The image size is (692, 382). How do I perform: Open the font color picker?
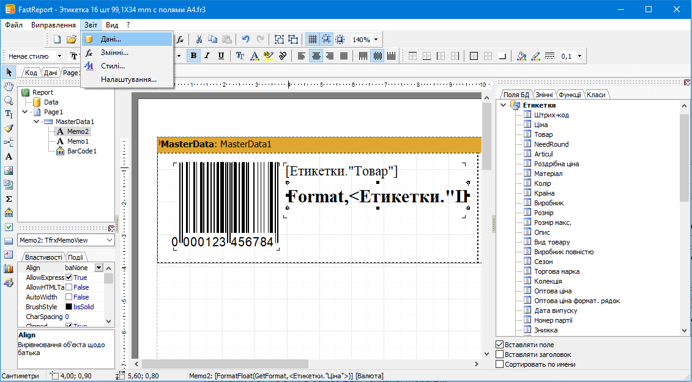pos(253,55)
